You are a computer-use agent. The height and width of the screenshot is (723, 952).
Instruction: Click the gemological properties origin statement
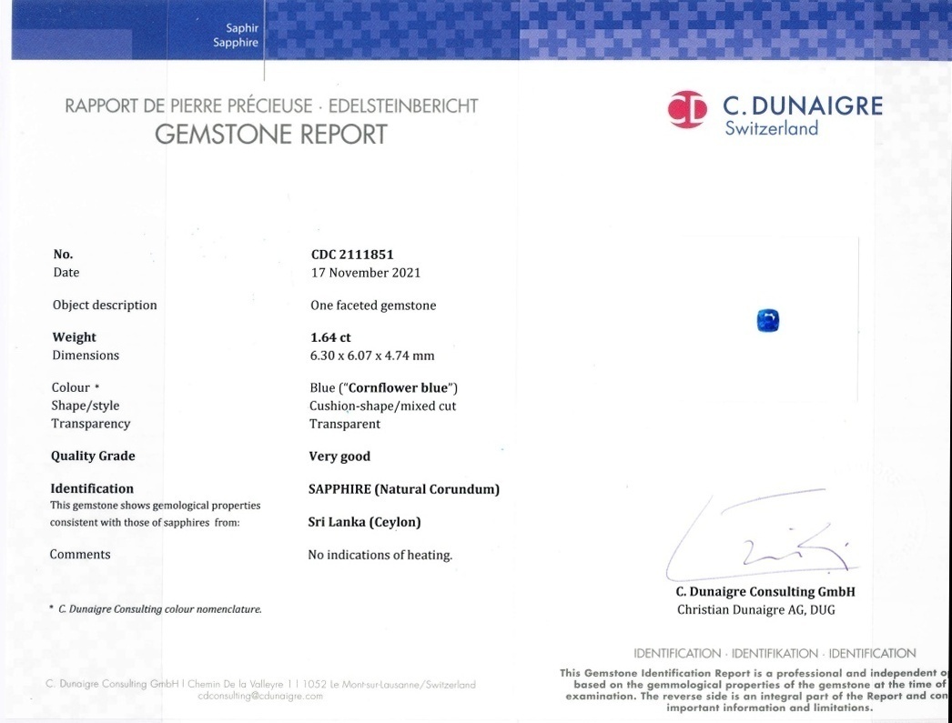pyautogui.click(x=156, y=514)
